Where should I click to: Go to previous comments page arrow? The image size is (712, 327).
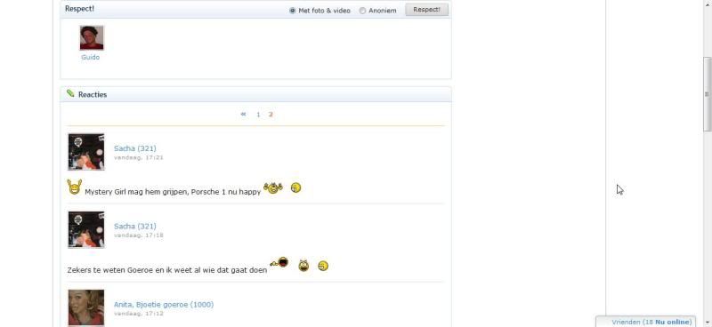click(x=243, y=115)
